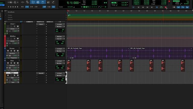Click the MIDI zoom icon

(x=15, y=2)
